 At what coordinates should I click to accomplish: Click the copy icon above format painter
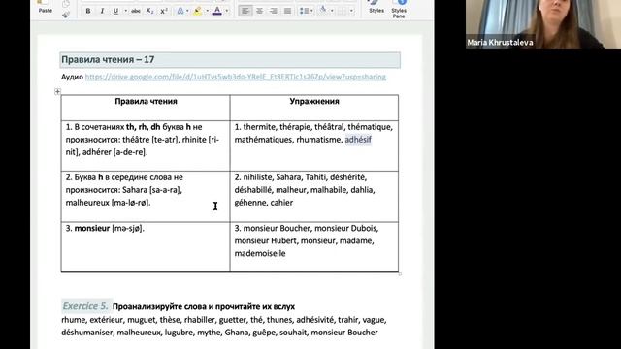(x=66, y=4)
